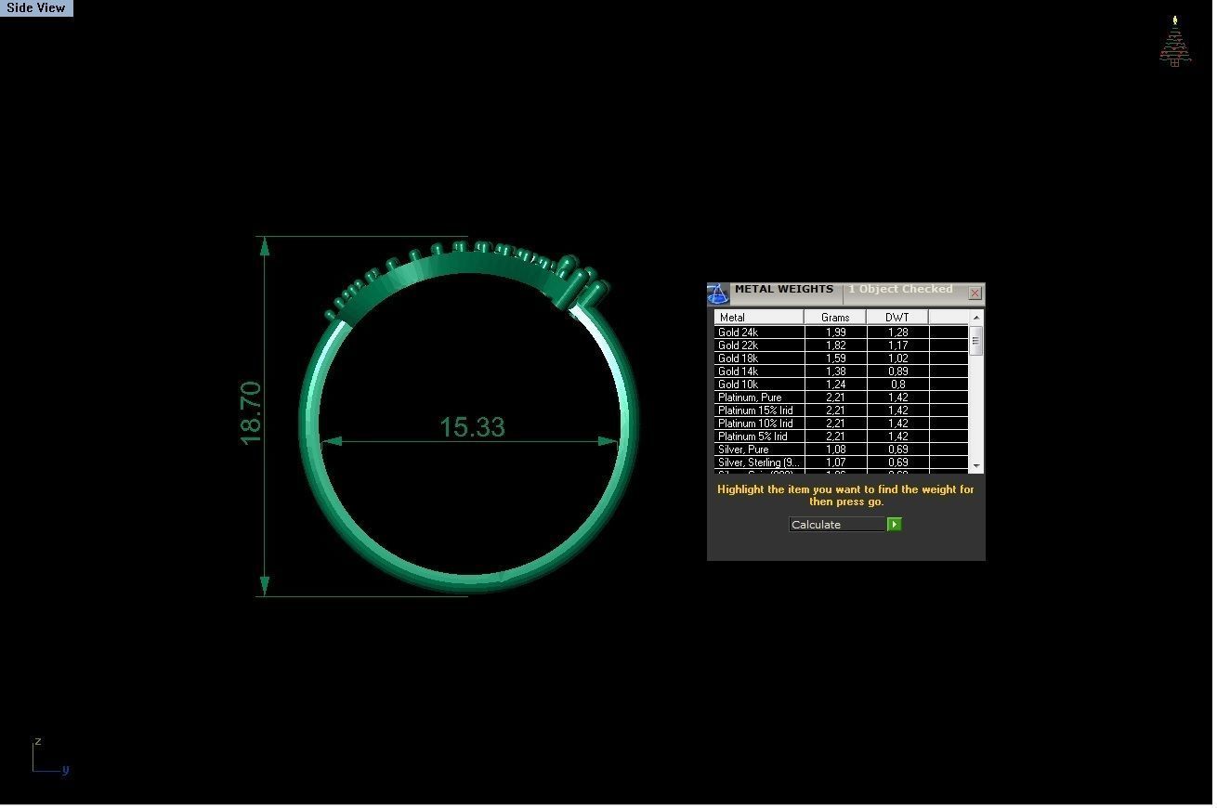Click the Metal column header
1217x808 pixels.
click(759, 318)
